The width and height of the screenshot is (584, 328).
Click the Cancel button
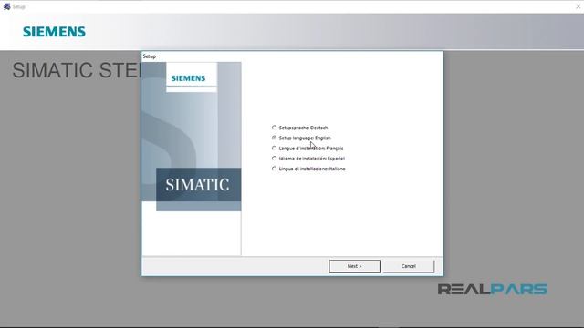pos(409,266)
